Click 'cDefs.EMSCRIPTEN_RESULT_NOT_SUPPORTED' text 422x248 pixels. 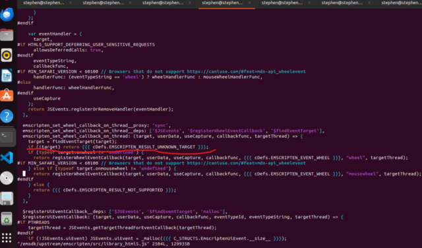113,190
